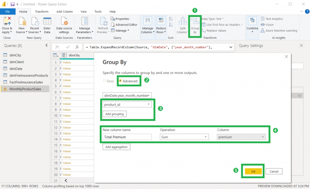Click the Azure Machine Learning icon
Screen dimensions: 310x189
pyautogui.click(x=262, y=30)
